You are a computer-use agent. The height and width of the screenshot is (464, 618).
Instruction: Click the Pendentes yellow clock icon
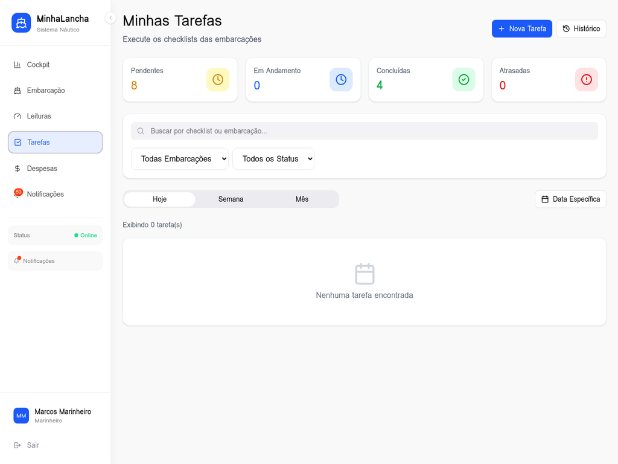pyautogui.click(x=218, y=80)
